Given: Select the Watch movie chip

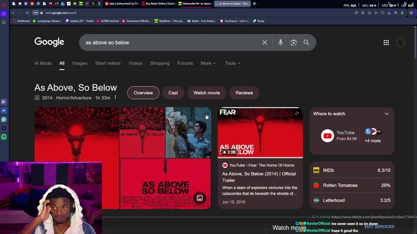Looking at the screenshot, I should (x=207, y=93).
